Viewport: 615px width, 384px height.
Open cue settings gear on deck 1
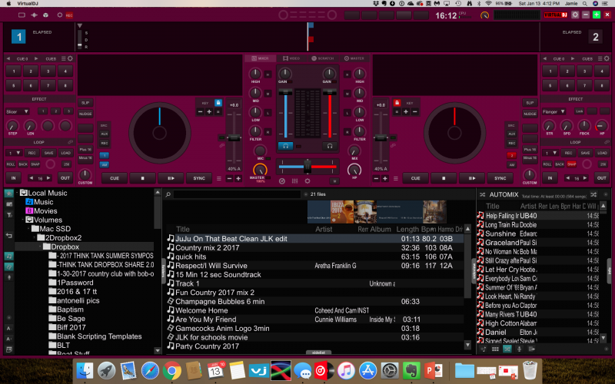70,58
